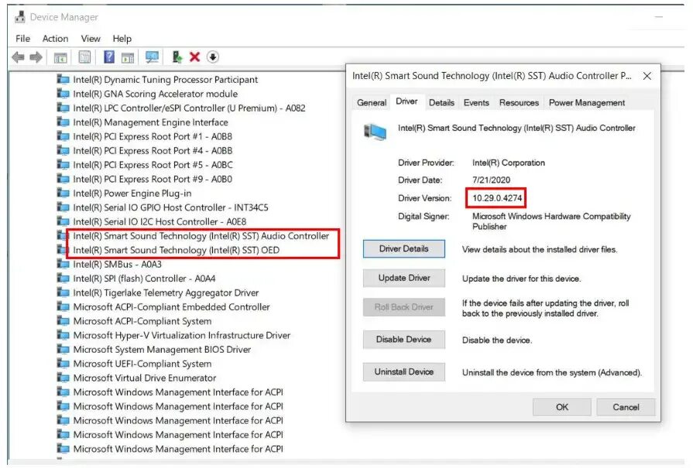Click the Back arrow toolbar icon
Image resolution: width=693 pixels, height=468 pixels.
tap(18, 57)
